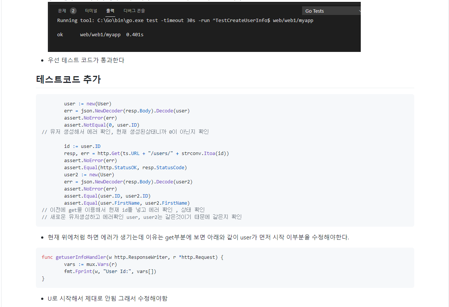This screenshot has width=449, height=307.
Task: Click the line ending with Decode(user2)
Action: click(x=128, y=182)
